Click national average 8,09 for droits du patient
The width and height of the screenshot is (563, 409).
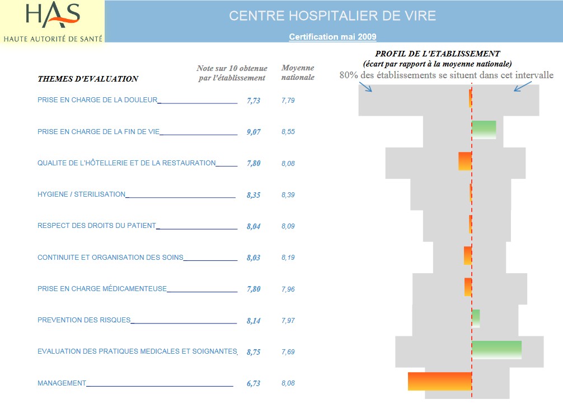tap(288, 226)
